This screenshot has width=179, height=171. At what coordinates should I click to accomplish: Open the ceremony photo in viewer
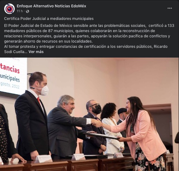pyautogui.click(x=89, y=114)
